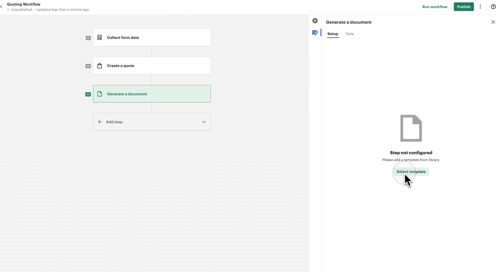
Task: Open the help question mark icon
Action: coord(493,6)
